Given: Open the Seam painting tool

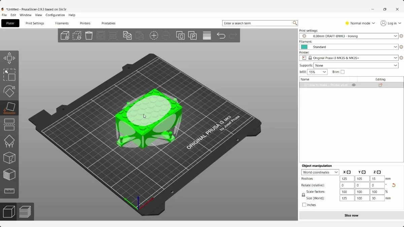Looking at the screenshot, I should (9, 158).
